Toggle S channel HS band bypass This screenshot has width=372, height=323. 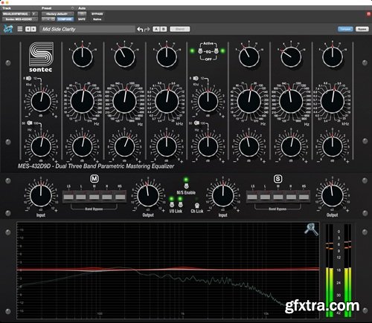(304, 197)
